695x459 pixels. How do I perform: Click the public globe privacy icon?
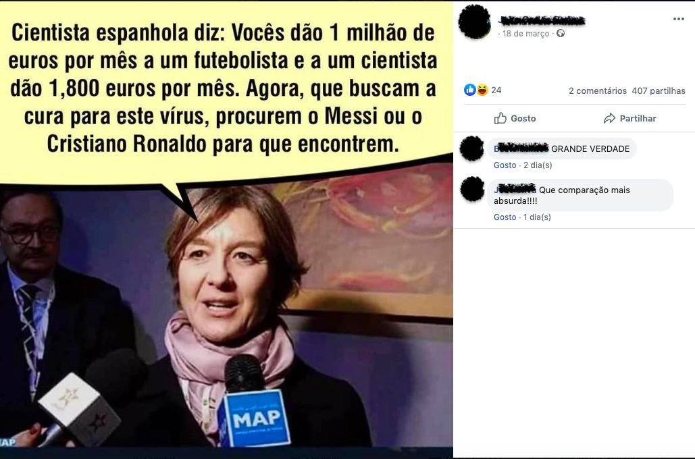[561, 33]
